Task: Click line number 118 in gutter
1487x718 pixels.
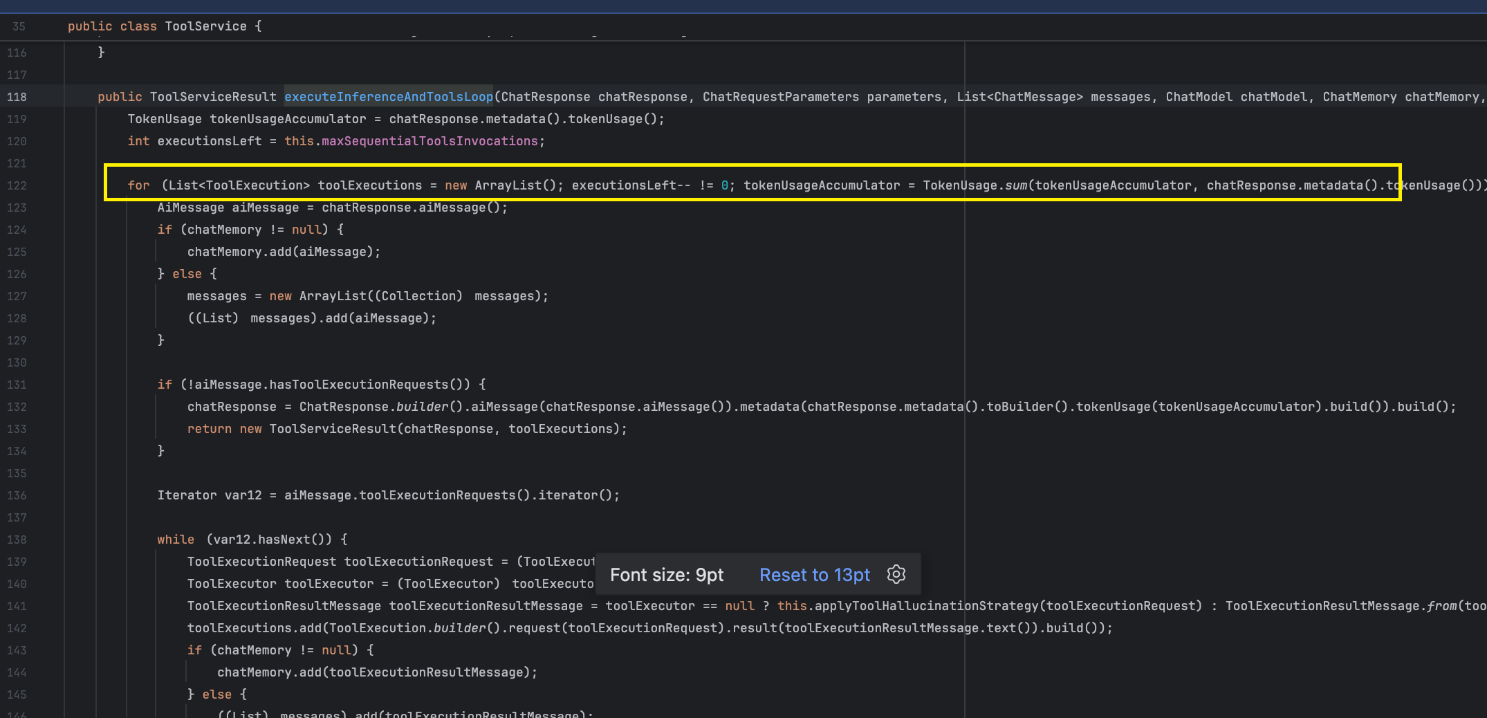Action: point(17,97)
